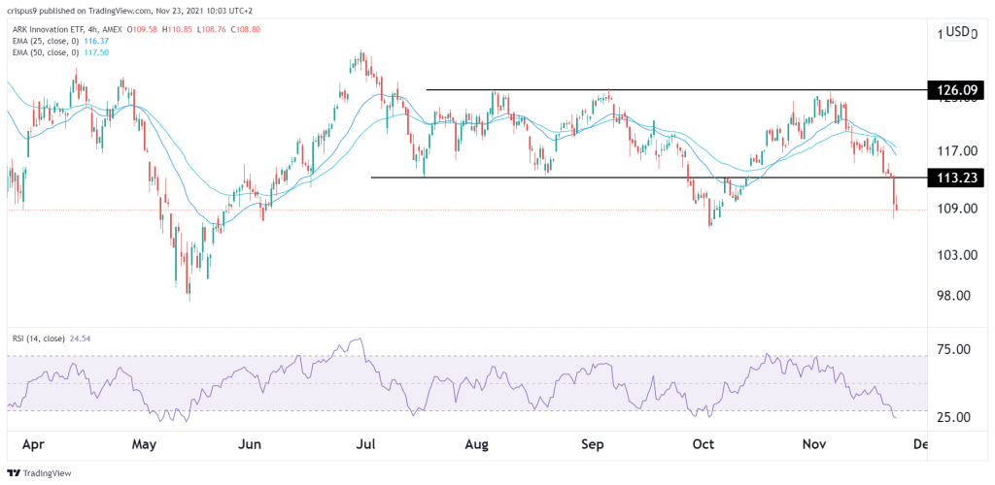The height and width of the screenshot is (485, 995).
Task: Click the Oct label on time axis
Action: click(x=703, y=445)
